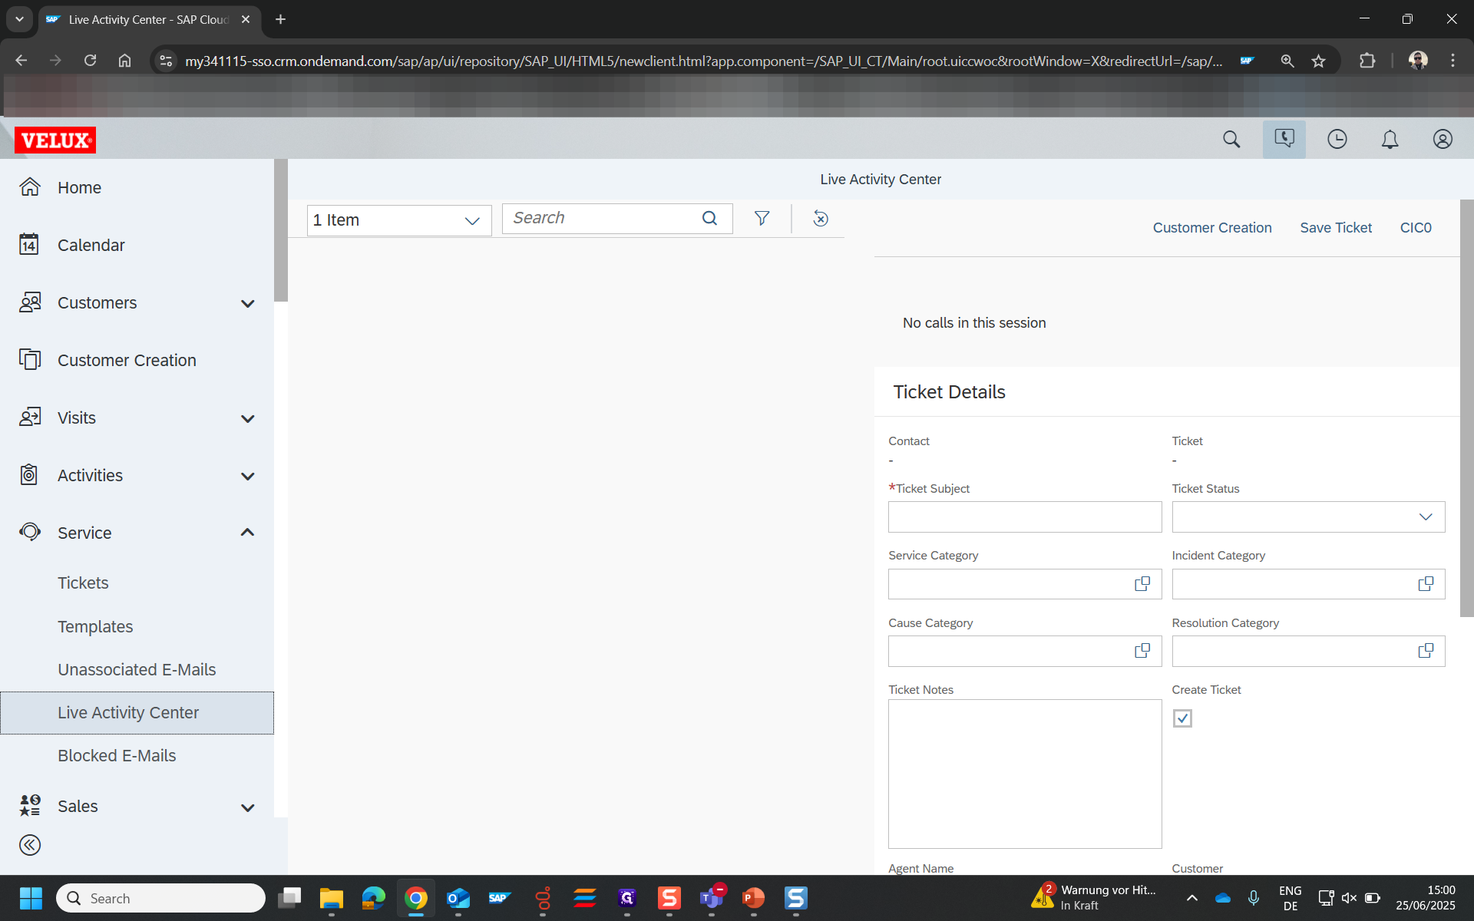
Task: Open PowerPoint from the taskbar
Action: click(754, 898)
